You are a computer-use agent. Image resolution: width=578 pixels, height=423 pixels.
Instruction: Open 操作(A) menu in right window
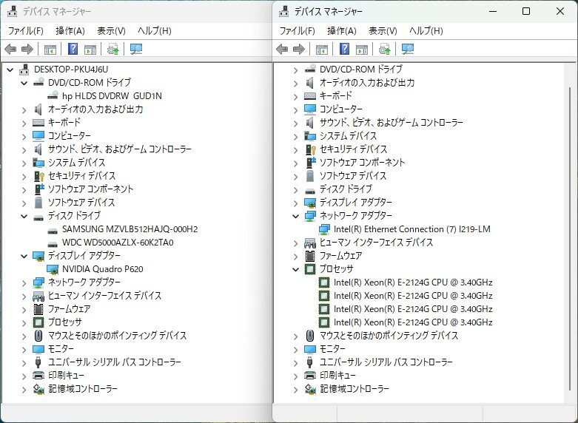tap(342, 31)
